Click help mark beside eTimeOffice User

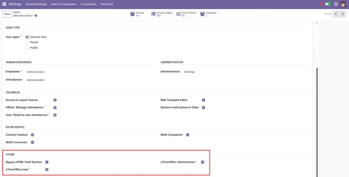[x=30, y=169]
